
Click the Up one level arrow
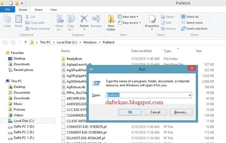click(x=26, y=42)
